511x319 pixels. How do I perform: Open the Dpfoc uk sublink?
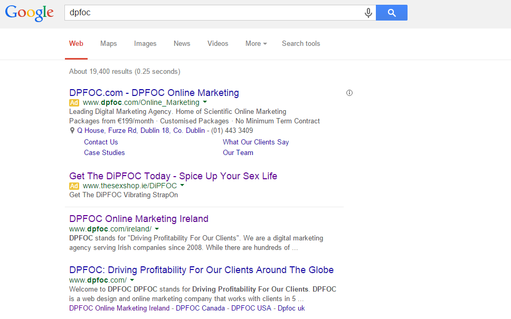click(x=291, y=308)
